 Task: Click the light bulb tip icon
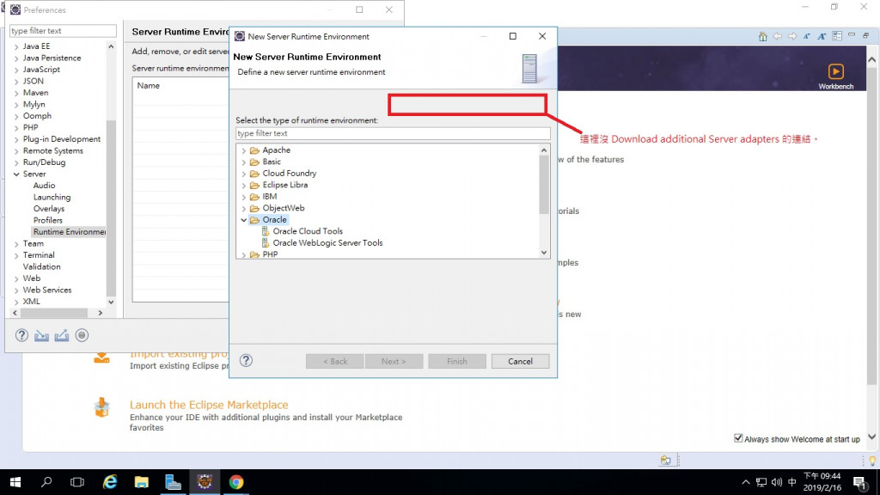click(x=872, y=461)
